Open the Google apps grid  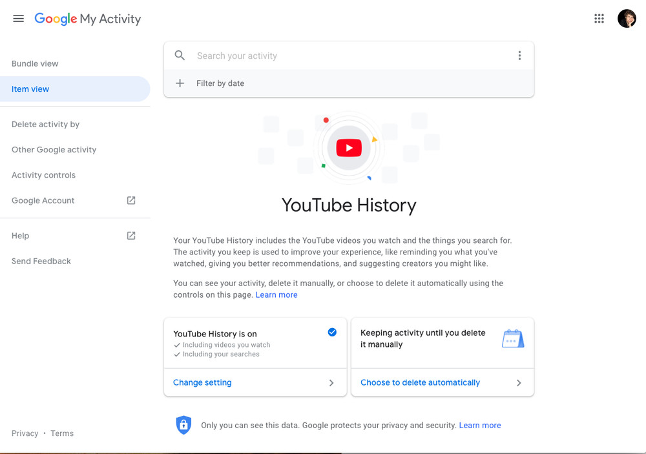(x=599, y=19)
